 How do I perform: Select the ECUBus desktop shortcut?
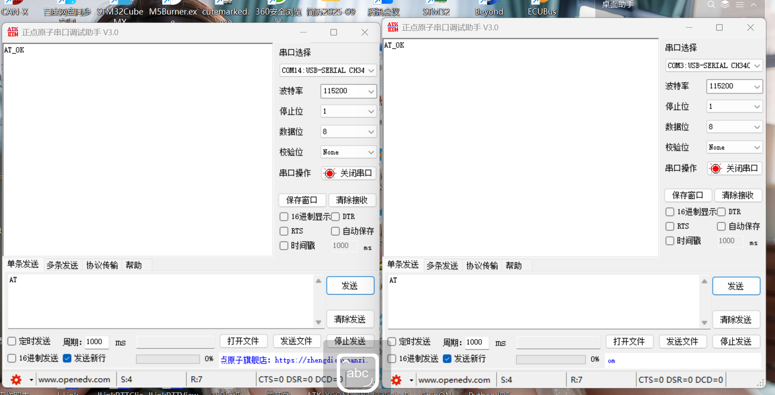[542, 9]
